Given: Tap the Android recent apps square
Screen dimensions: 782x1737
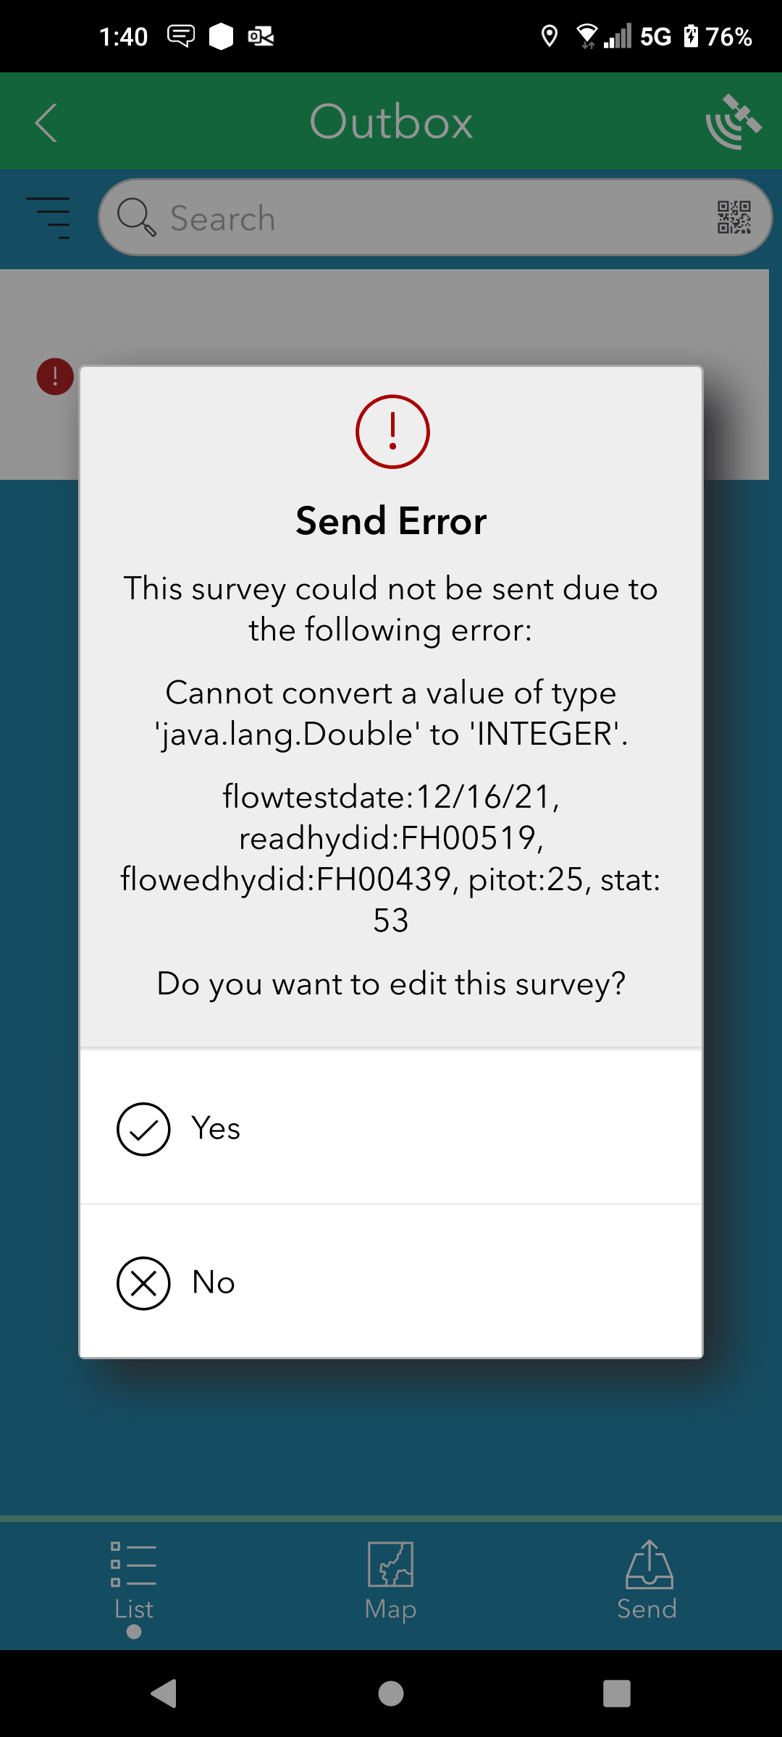Looking at the screenshot, I should [x=617, y=1694].
